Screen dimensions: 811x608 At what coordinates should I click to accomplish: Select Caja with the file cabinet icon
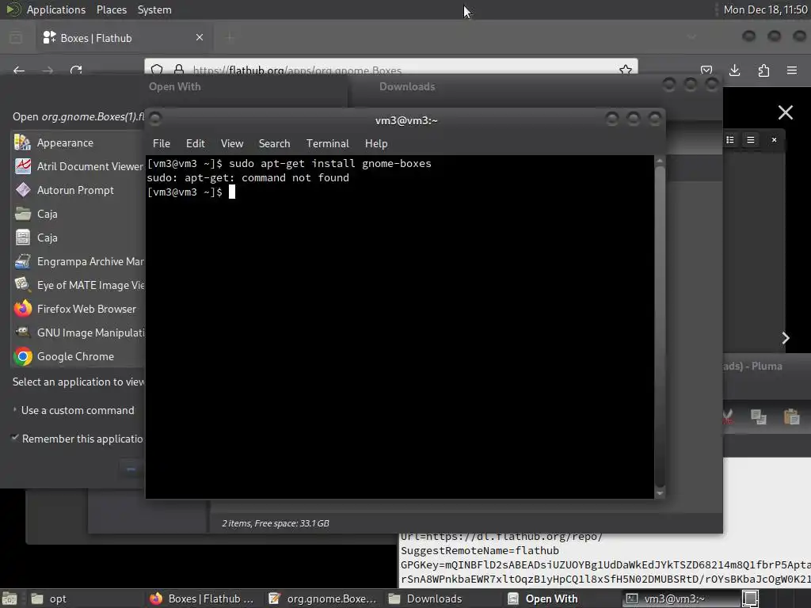(78, 237)
